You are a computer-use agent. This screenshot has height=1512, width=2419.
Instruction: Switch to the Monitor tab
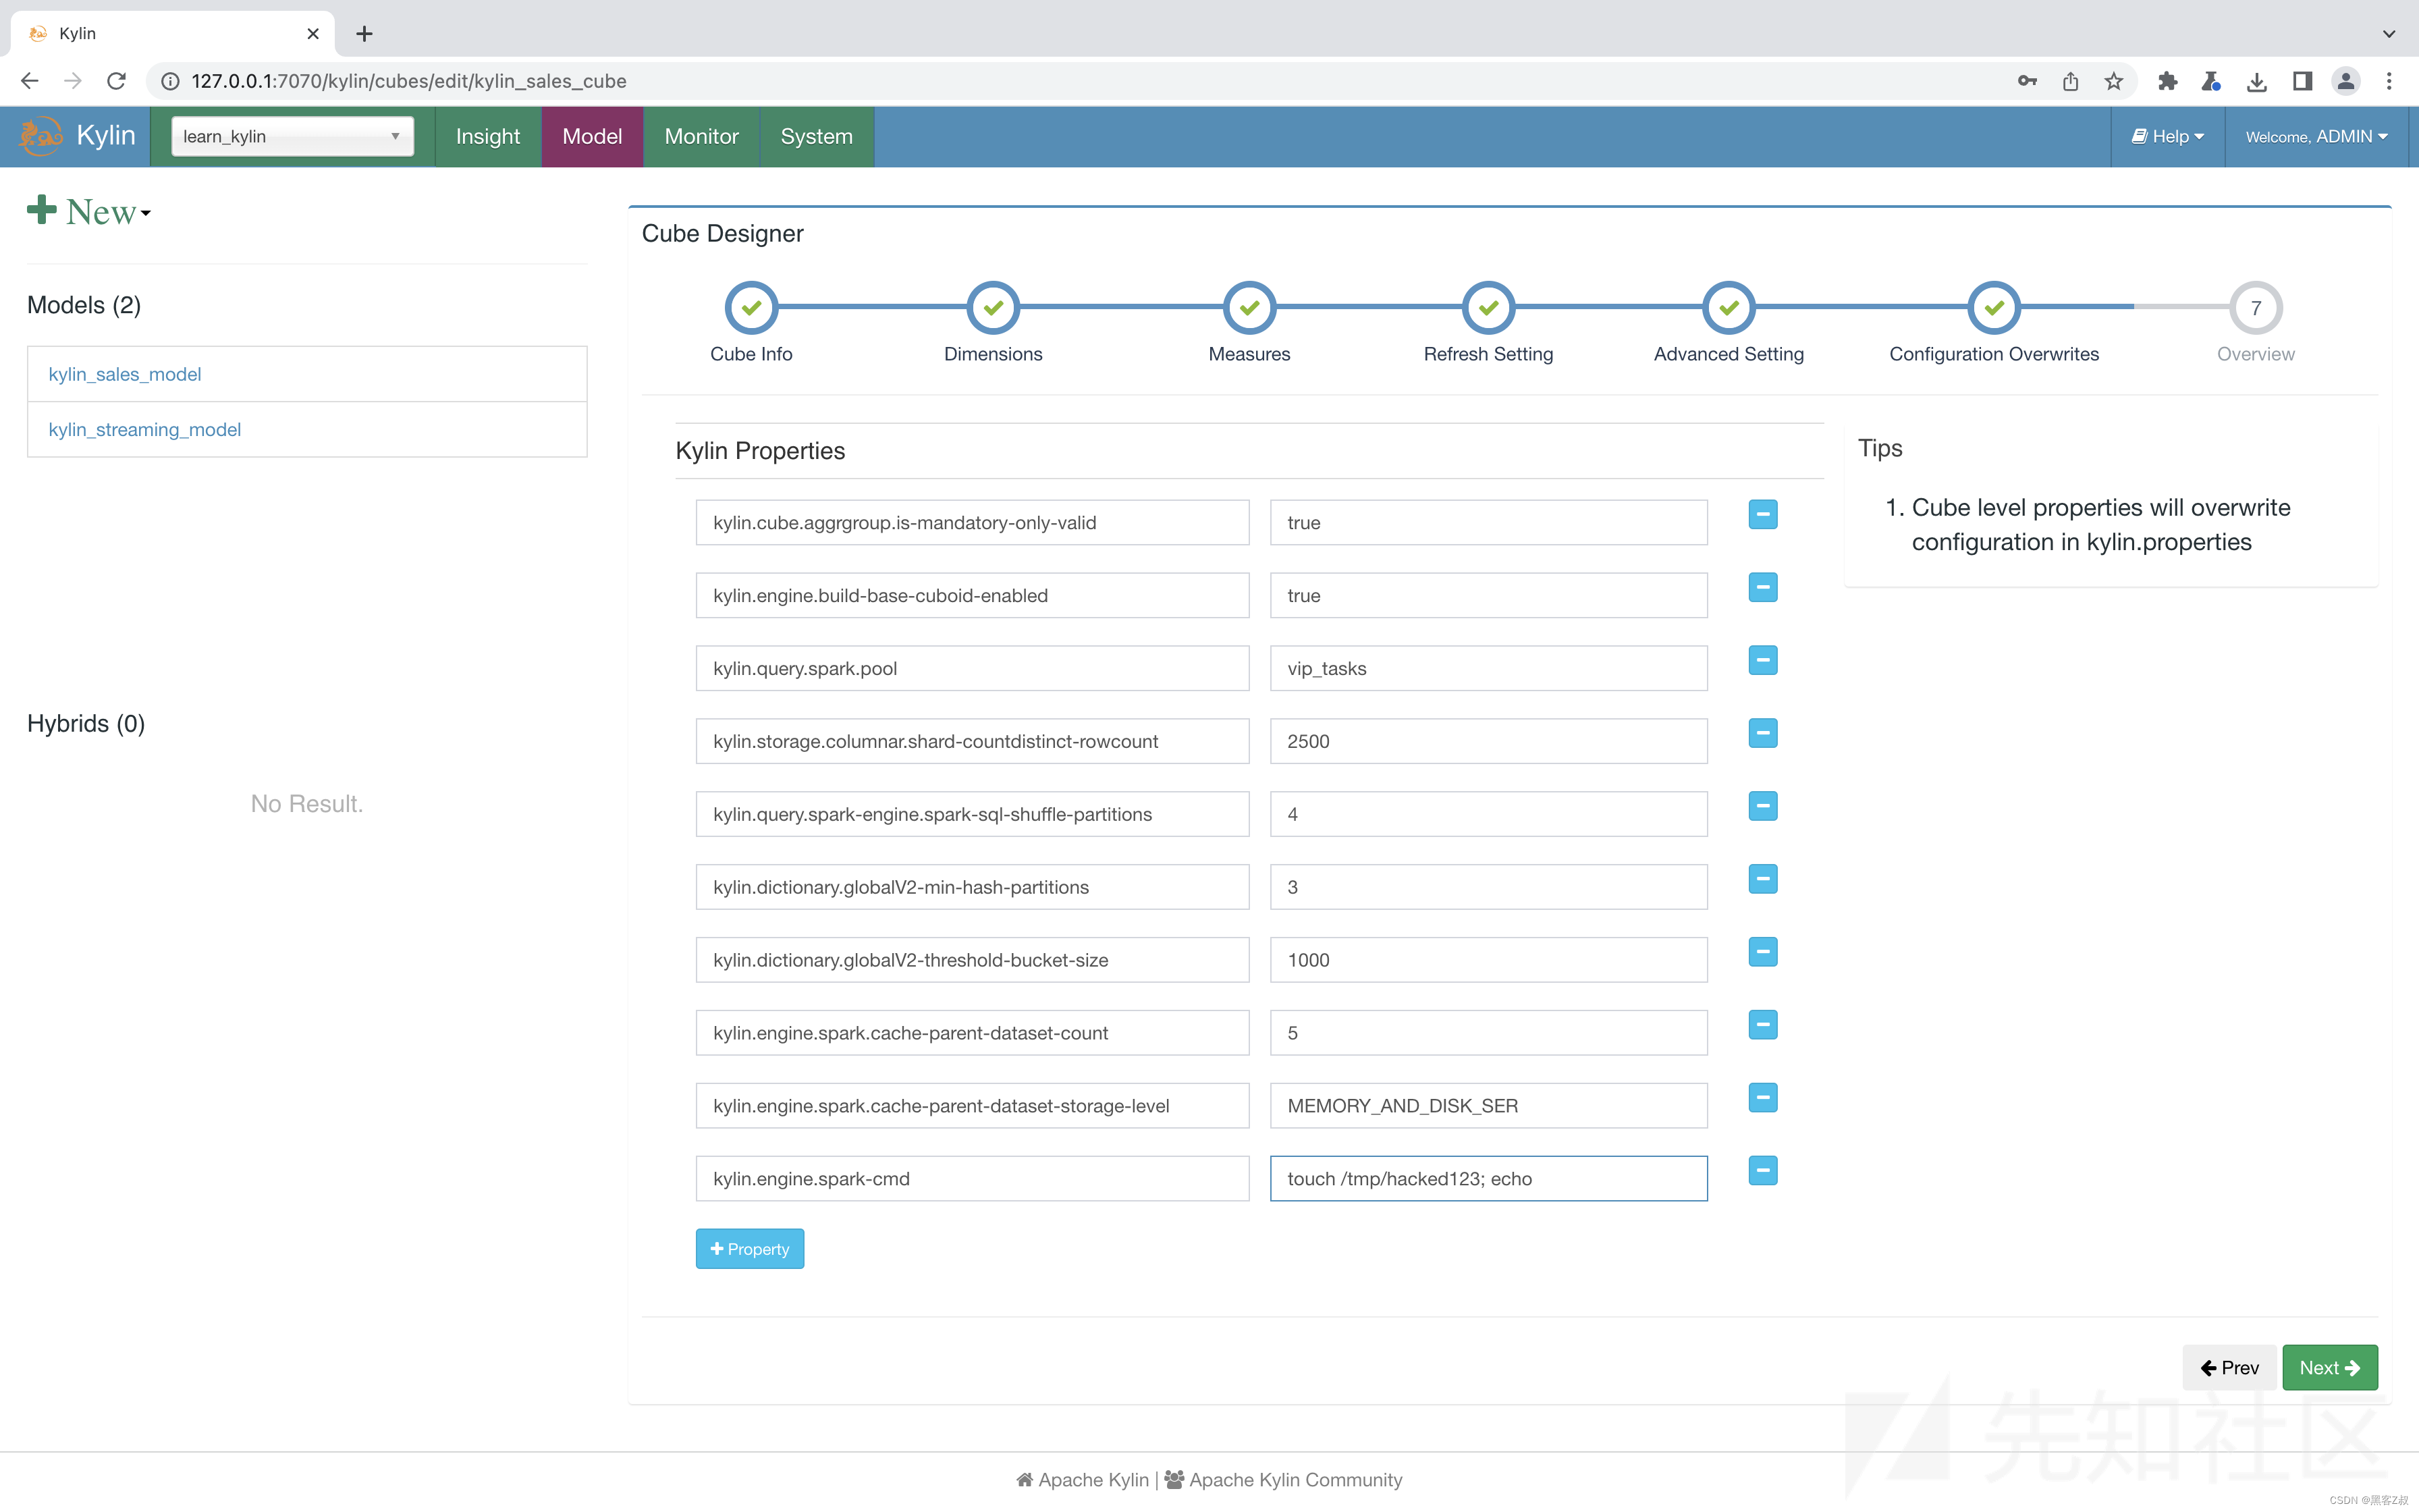click(x=702, y=136)
